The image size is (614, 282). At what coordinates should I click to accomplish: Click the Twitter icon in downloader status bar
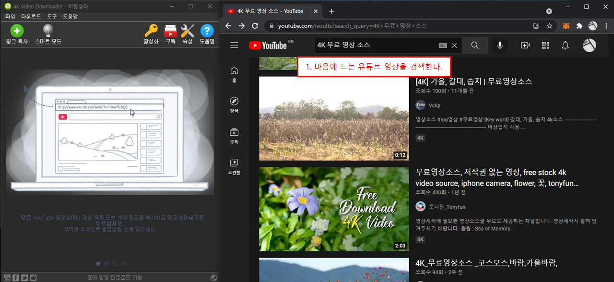24,278
